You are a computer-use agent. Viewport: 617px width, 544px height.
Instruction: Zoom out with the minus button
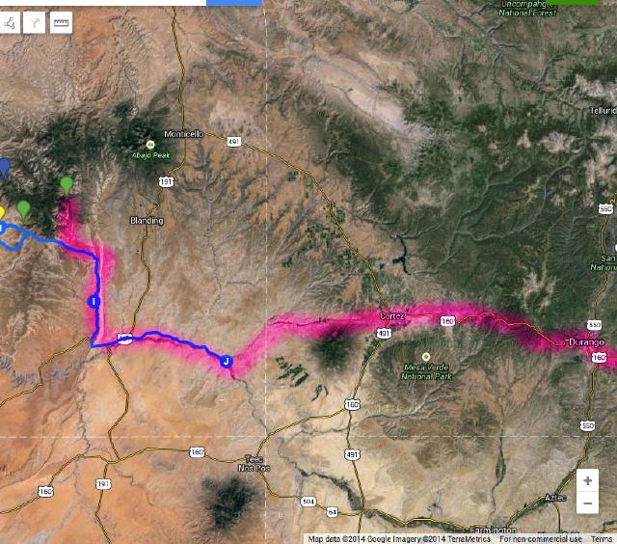(587, 503)
